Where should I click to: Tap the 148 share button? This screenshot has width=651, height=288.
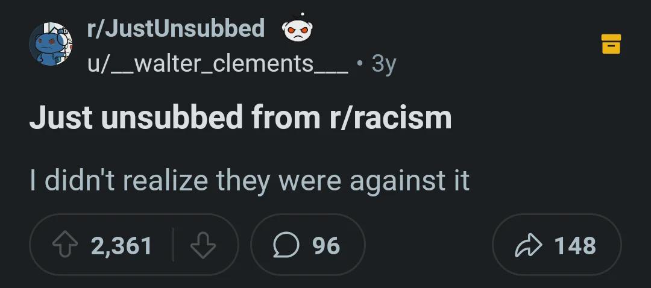[x=556, y=245]
